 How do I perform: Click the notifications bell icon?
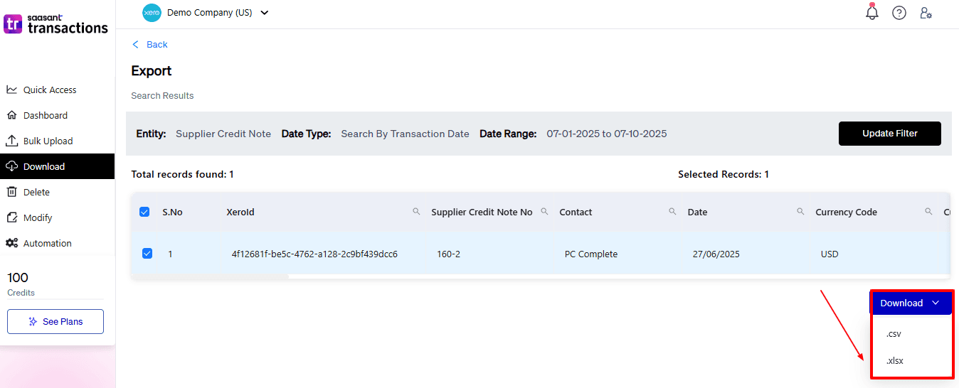pyautogui.click(x=871, y=12)
